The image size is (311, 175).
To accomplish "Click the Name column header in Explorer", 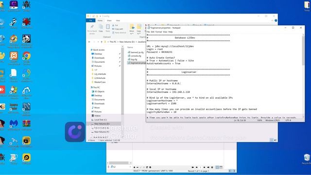I will click(130, 47).
